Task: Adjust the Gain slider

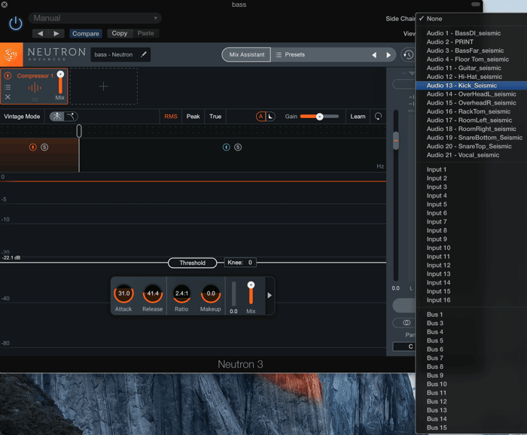Action: [x=319, y=116]
